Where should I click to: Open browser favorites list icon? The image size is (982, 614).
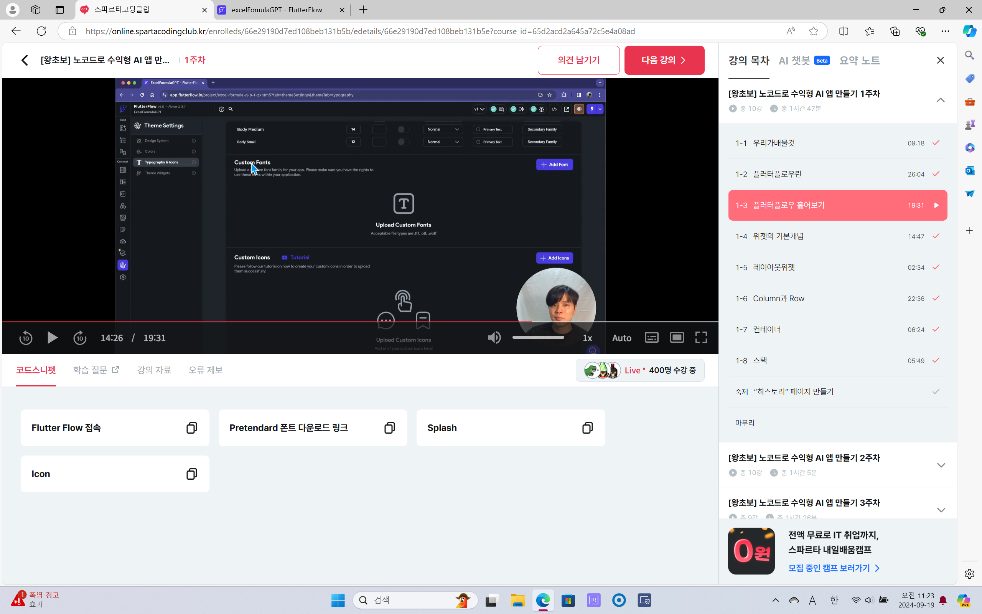[869, 31]
